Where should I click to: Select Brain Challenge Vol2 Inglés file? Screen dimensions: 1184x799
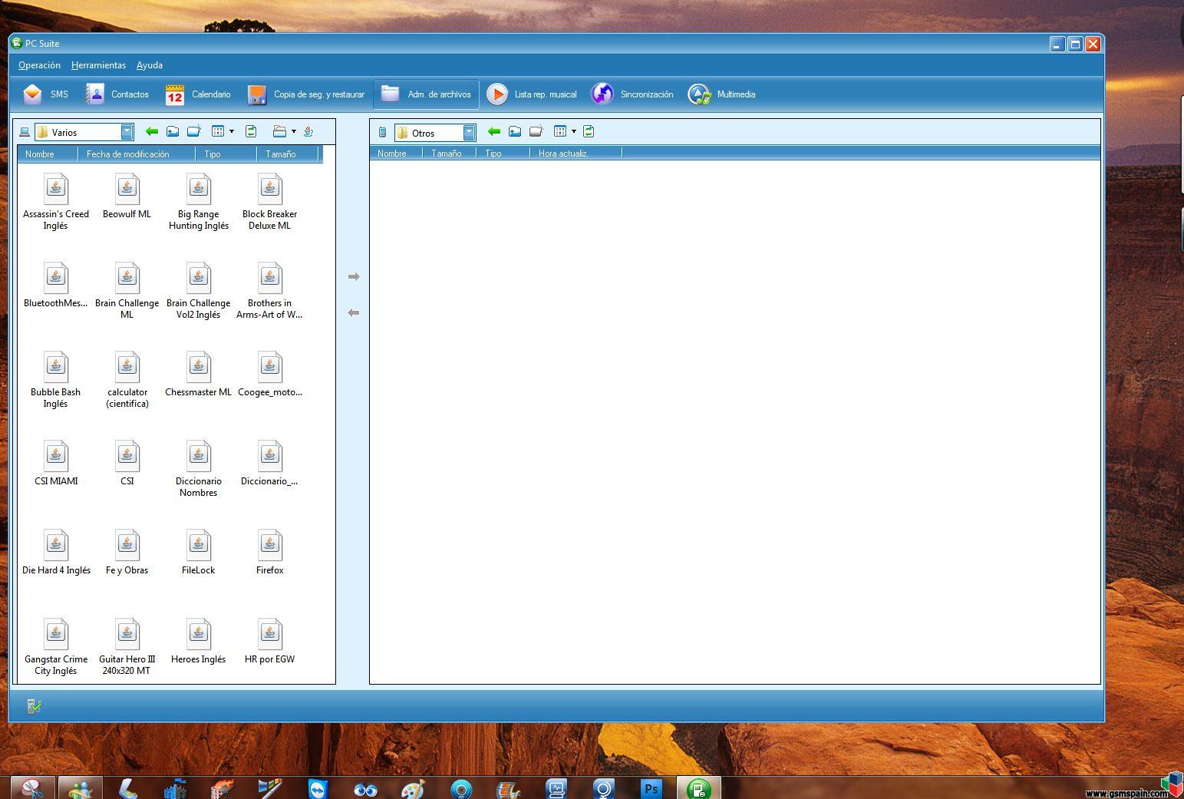[199, 292]
